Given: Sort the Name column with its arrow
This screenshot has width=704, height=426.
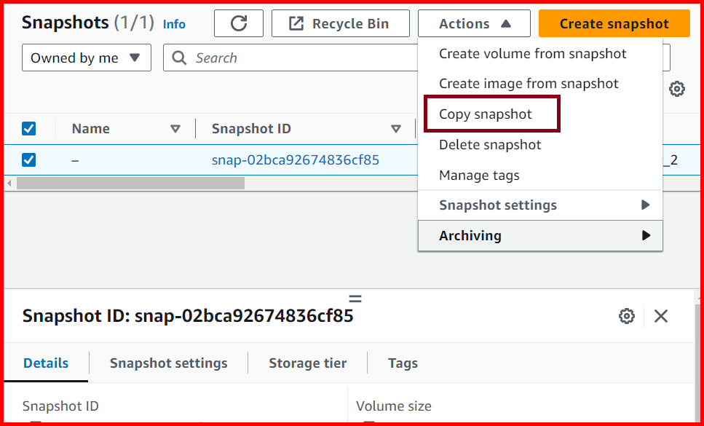Looking at the screenshot, I should [176, 128].
